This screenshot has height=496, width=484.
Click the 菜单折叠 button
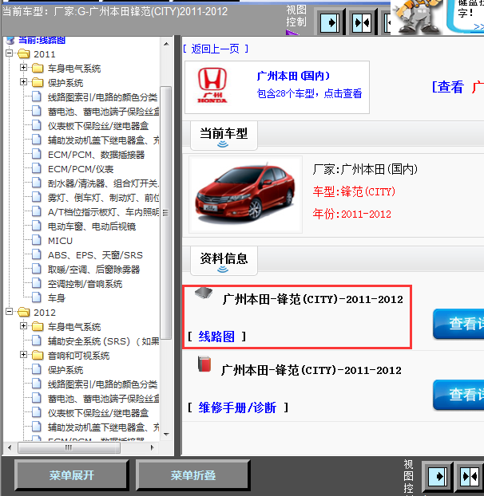click(193, 475)
